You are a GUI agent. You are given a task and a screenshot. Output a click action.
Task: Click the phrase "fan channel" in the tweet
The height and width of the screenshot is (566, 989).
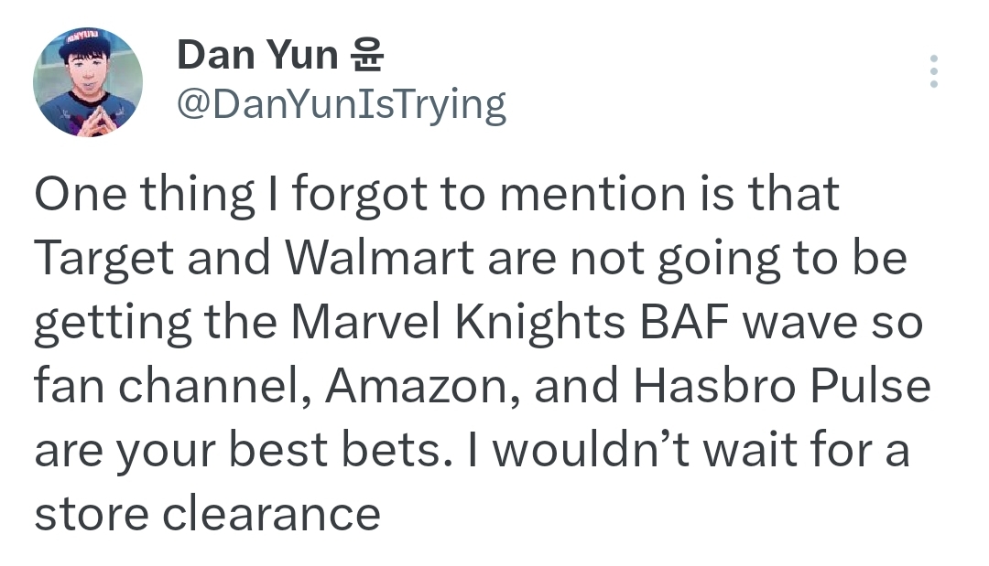[x=170, y=388]
